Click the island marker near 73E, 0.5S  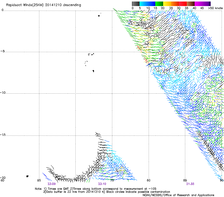point(99,16)
